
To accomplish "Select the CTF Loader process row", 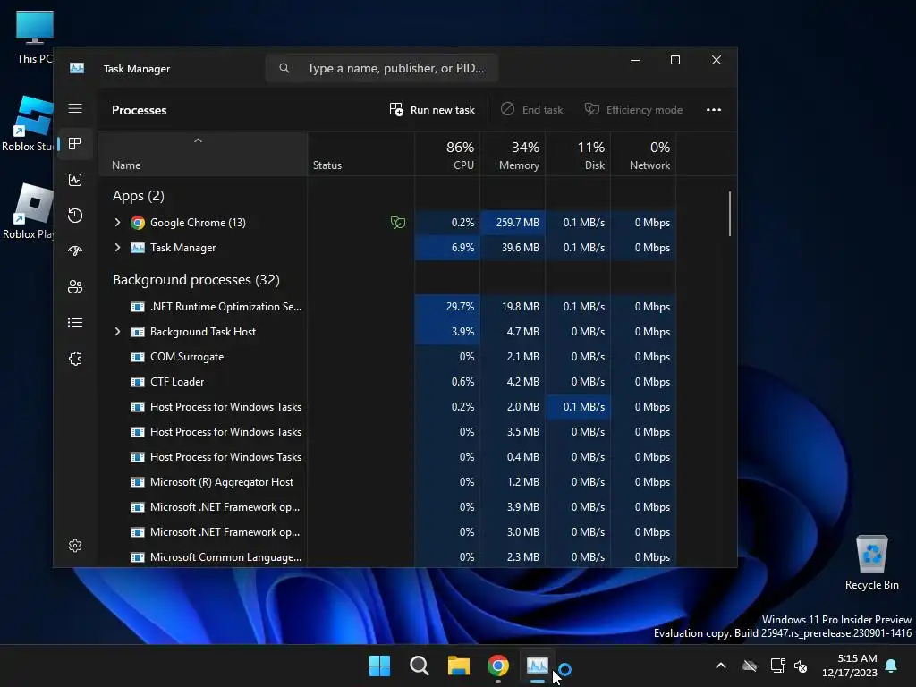I will tap(388, 382).
